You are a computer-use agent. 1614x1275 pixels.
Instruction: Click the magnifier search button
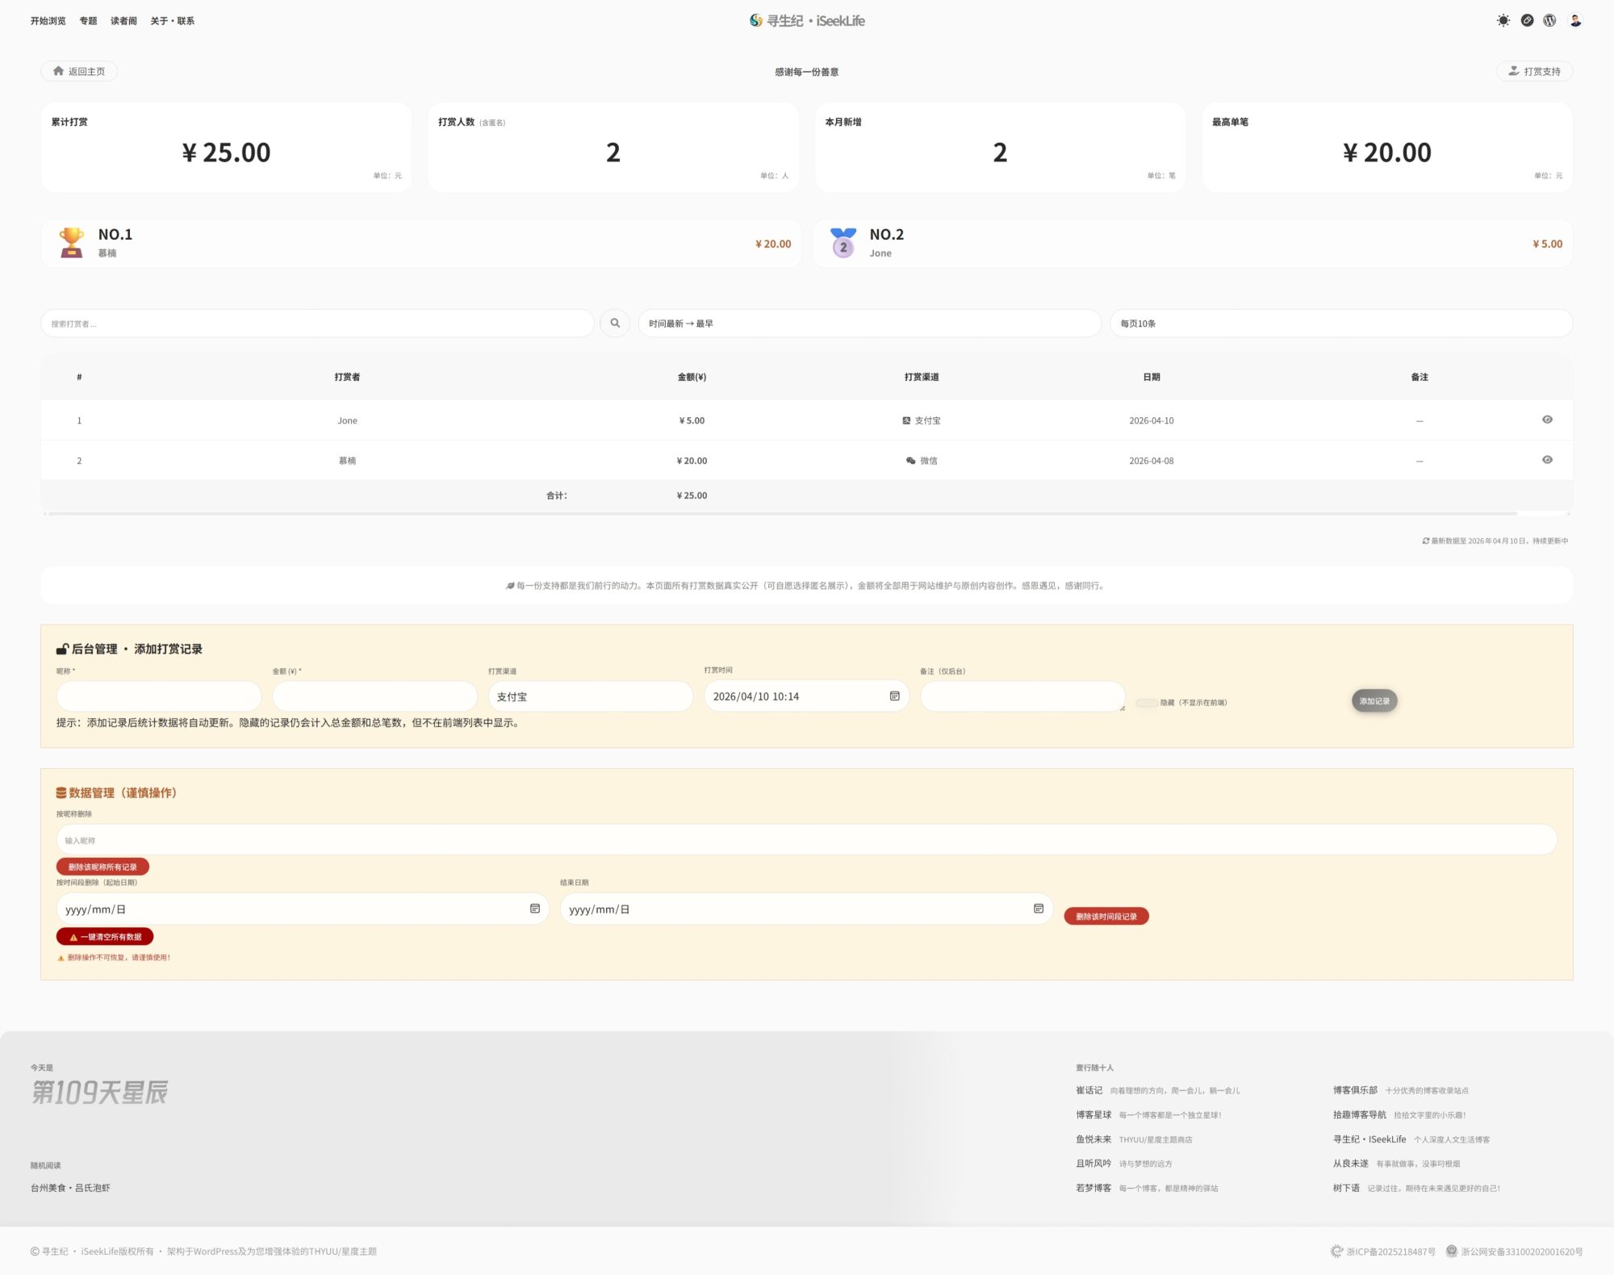(615, 323)
